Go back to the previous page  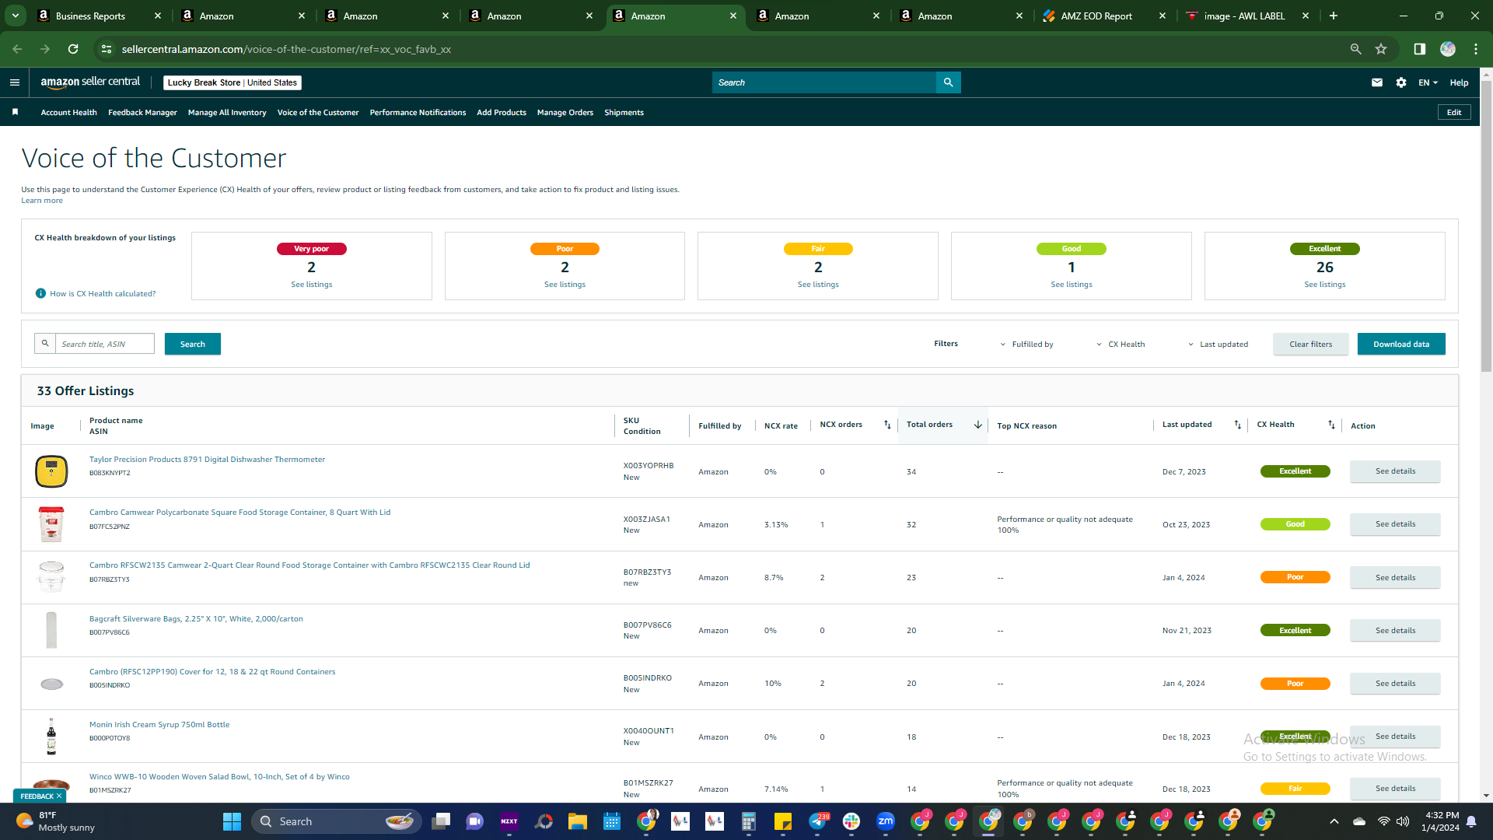(x=17, y=49)
